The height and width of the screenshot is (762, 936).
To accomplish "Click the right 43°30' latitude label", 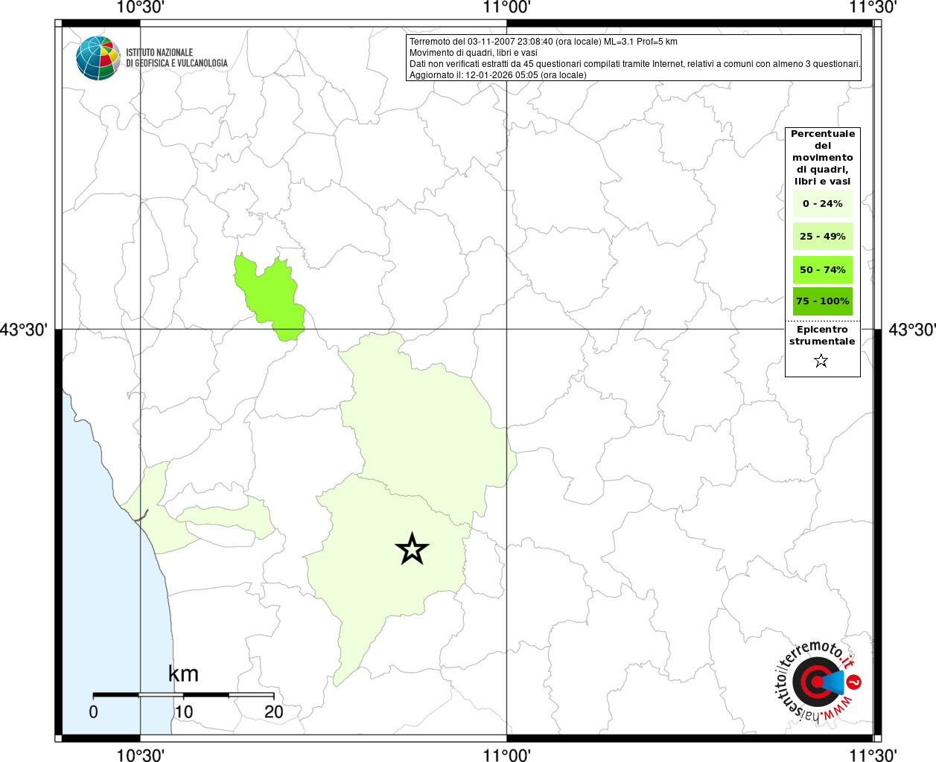I will pos(911,330).
